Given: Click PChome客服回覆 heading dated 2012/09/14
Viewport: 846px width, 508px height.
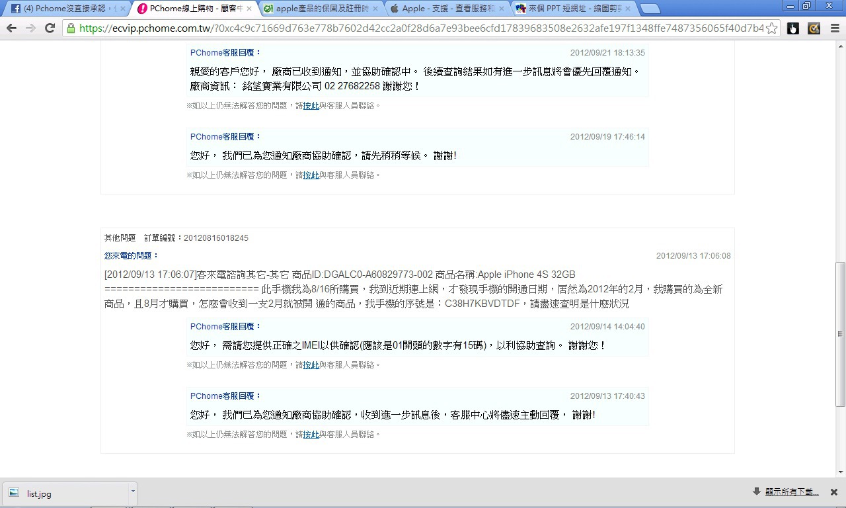Looking at the screenshot, I should (226, 327).
